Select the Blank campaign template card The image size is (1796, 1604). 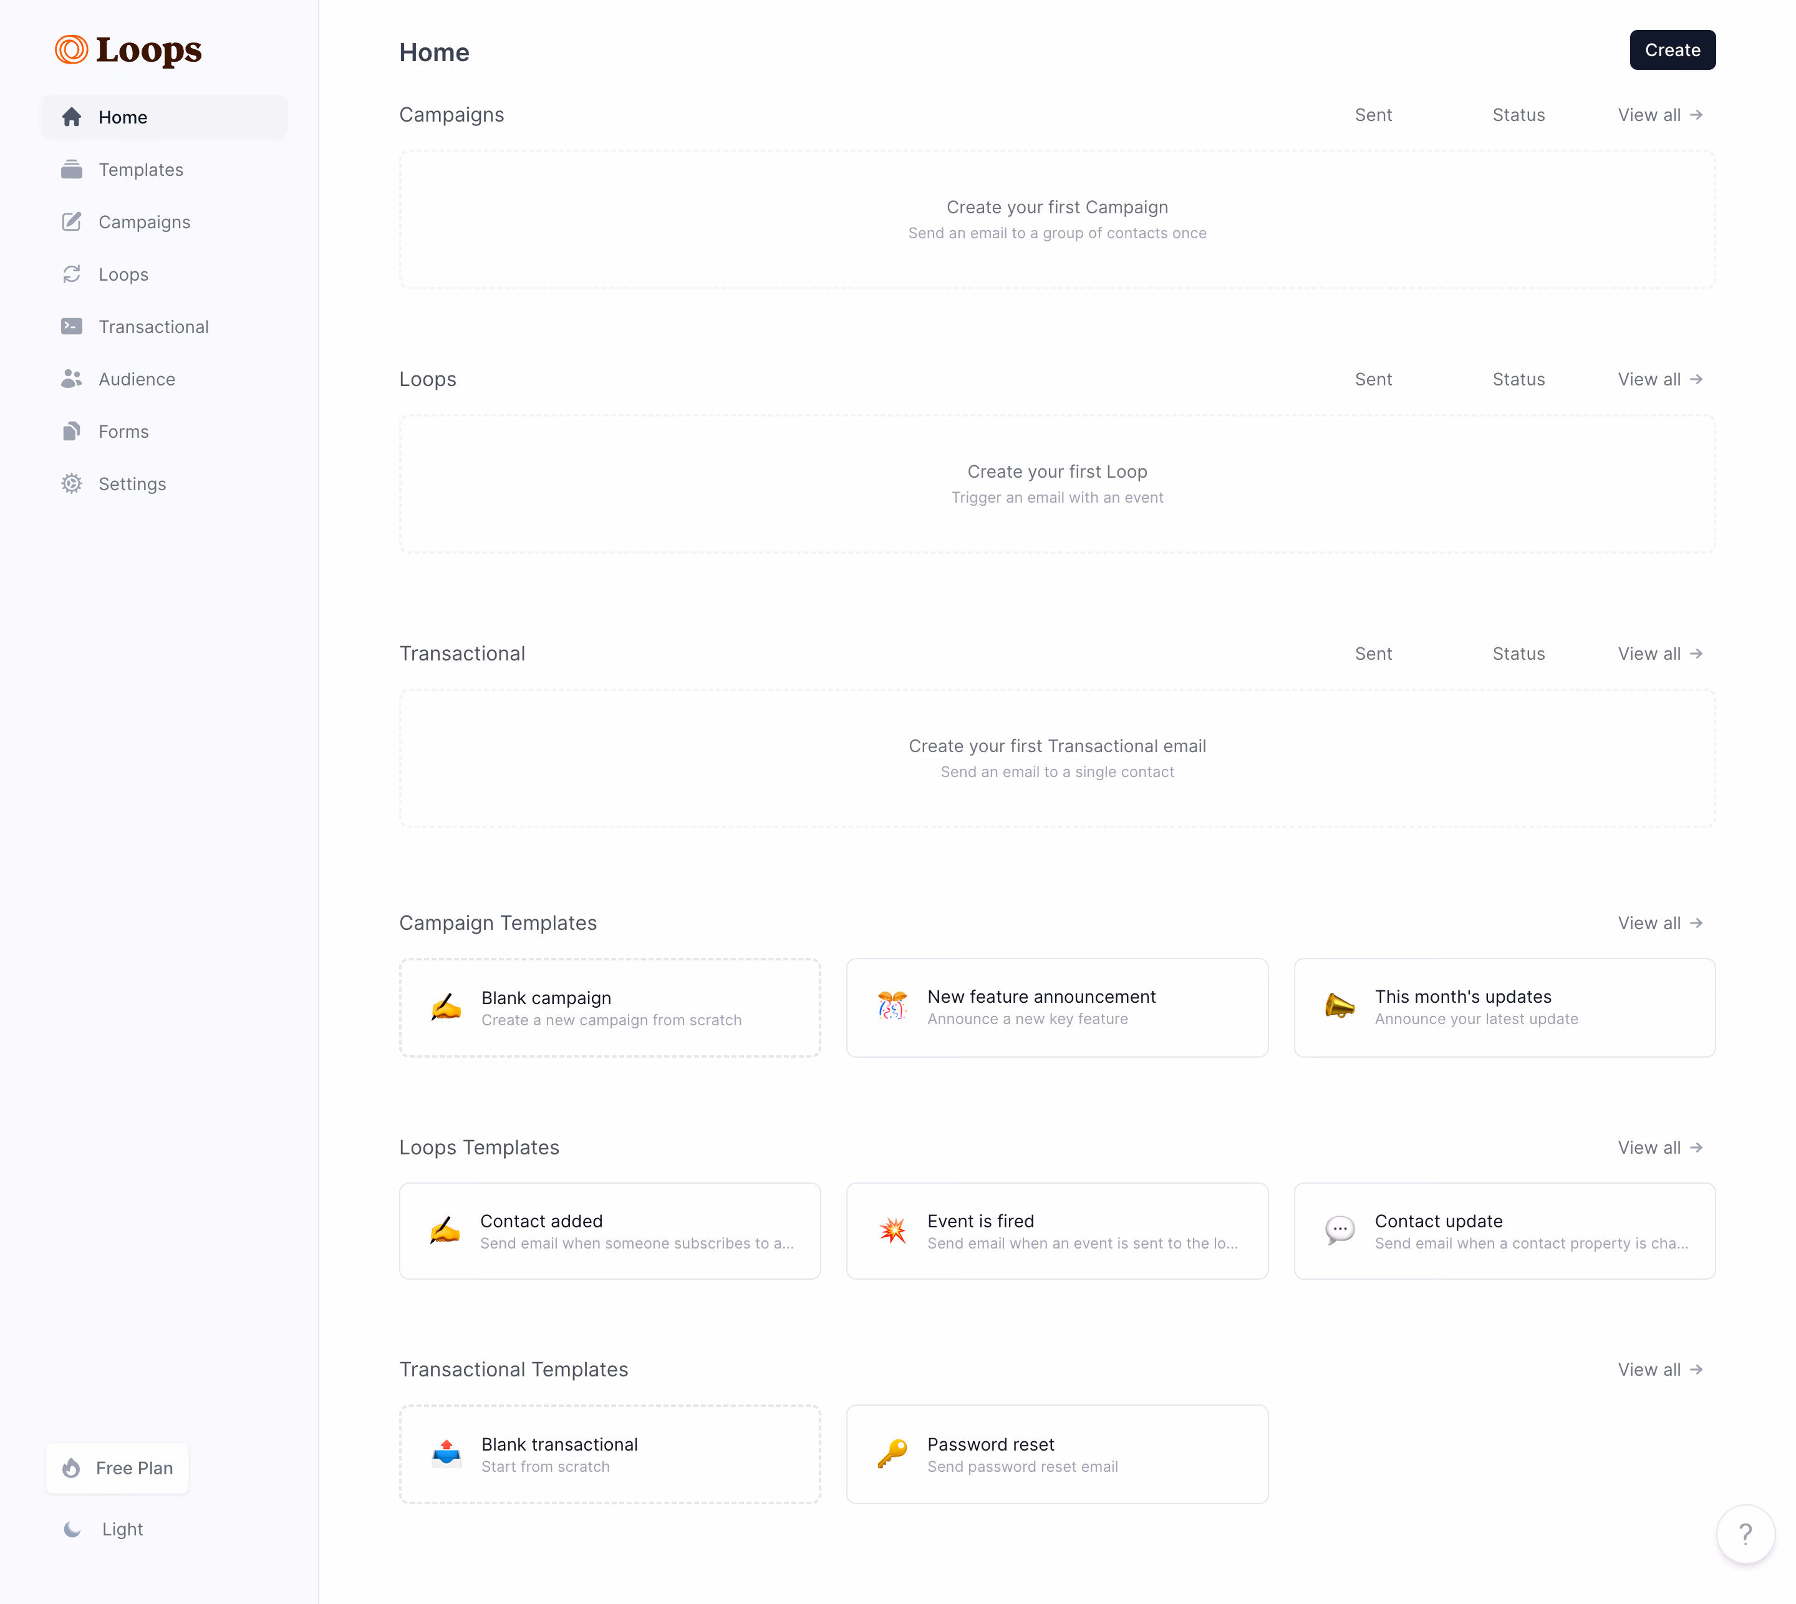pos(610,1007)
